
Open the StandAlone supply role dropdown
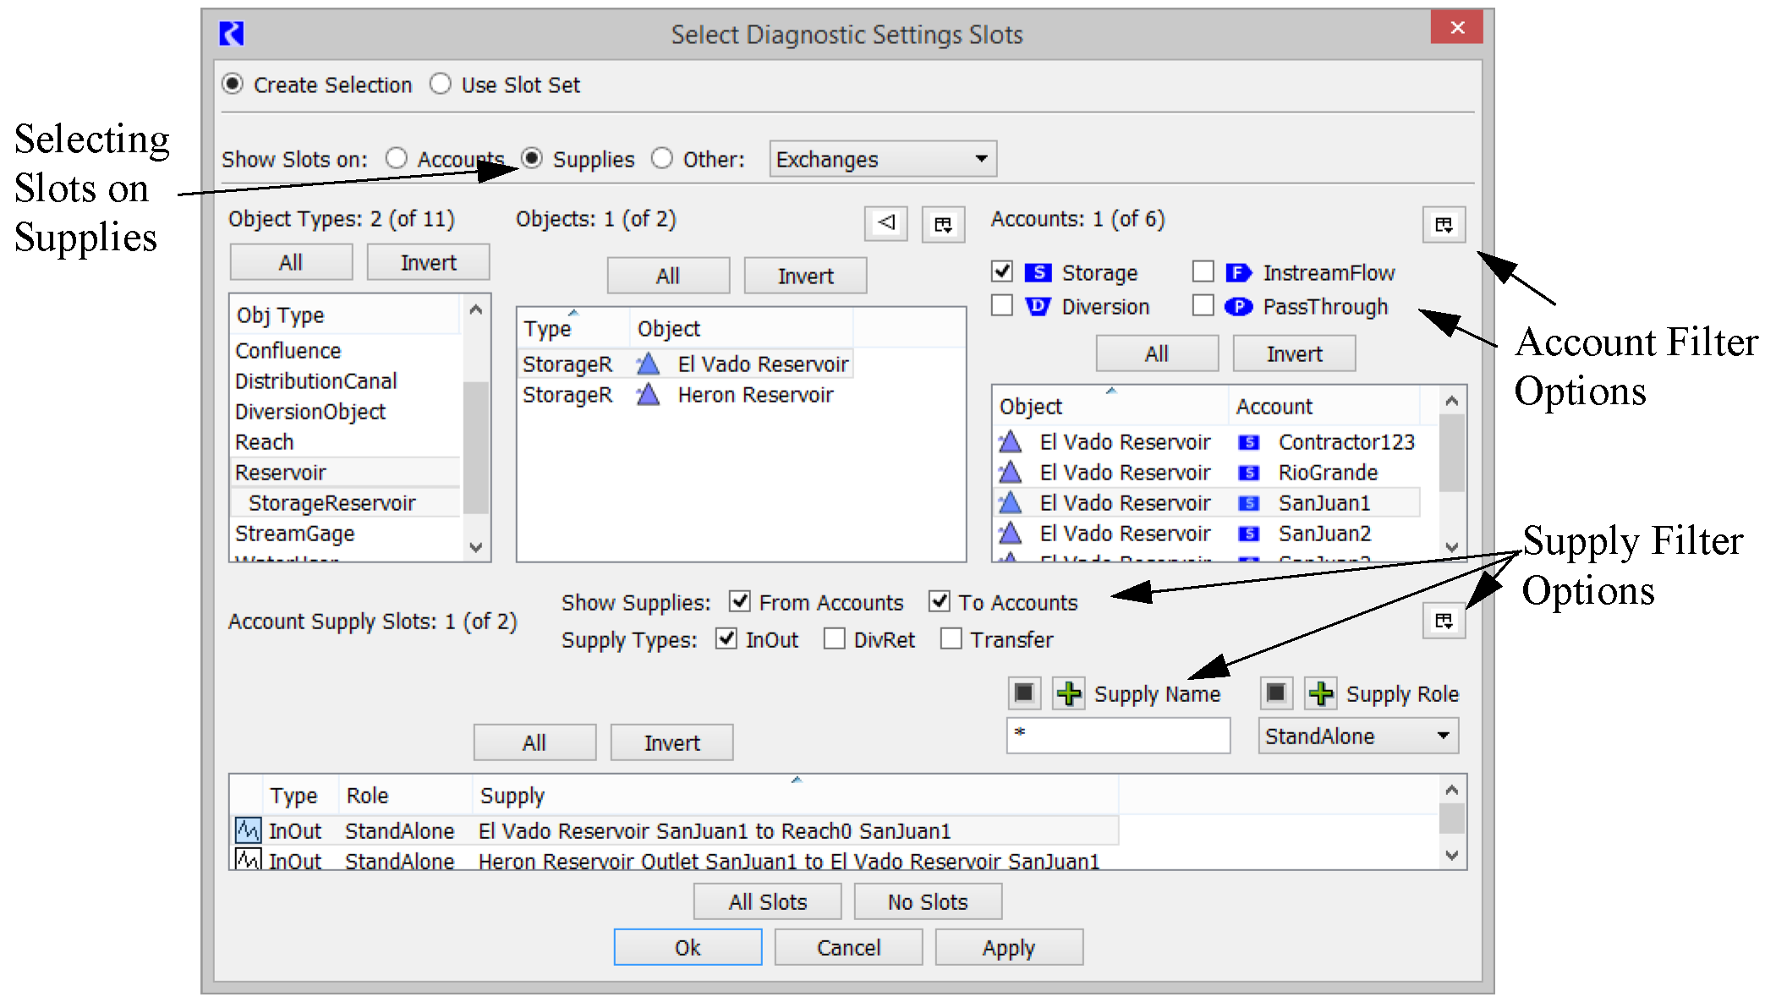point(1357,736)
